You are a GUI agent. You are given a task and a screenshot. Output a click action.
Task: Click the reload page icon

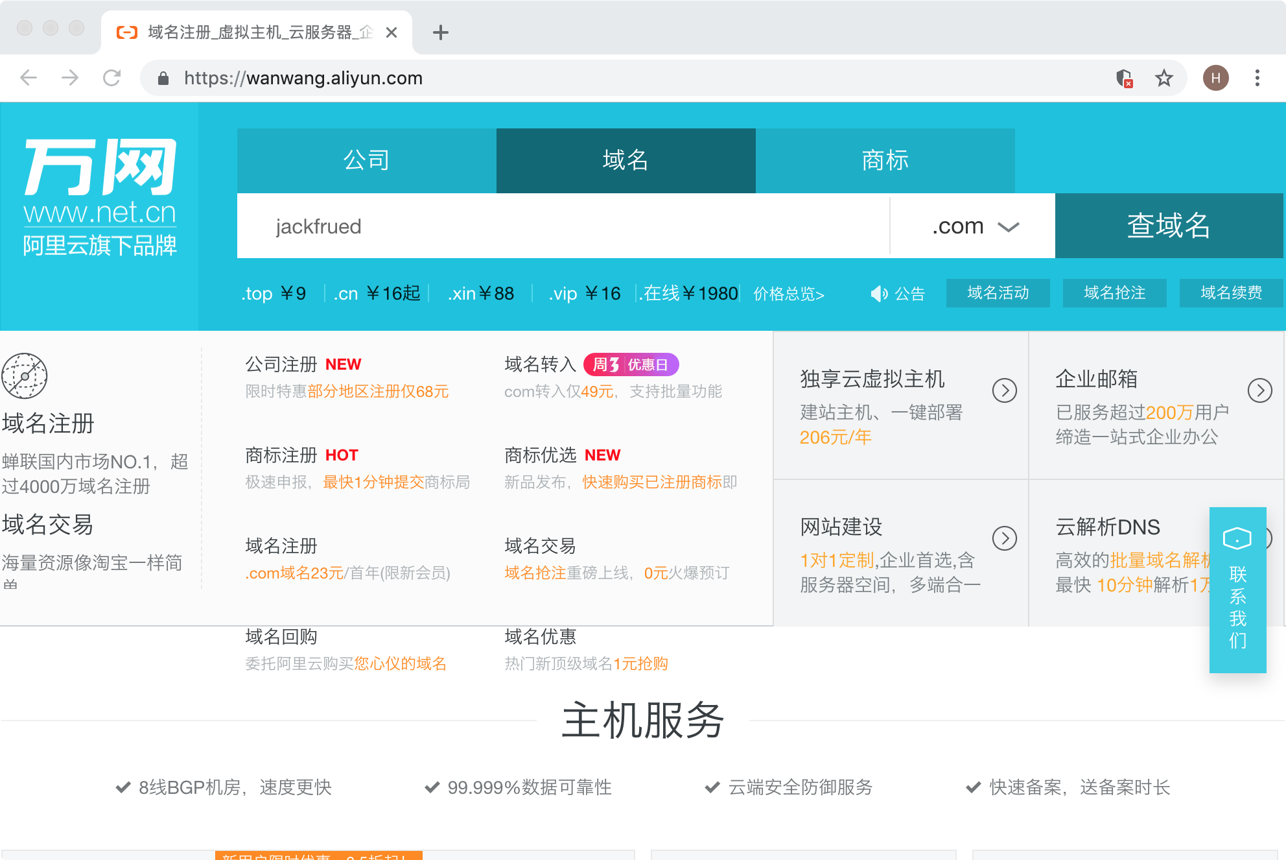point(112,78)
